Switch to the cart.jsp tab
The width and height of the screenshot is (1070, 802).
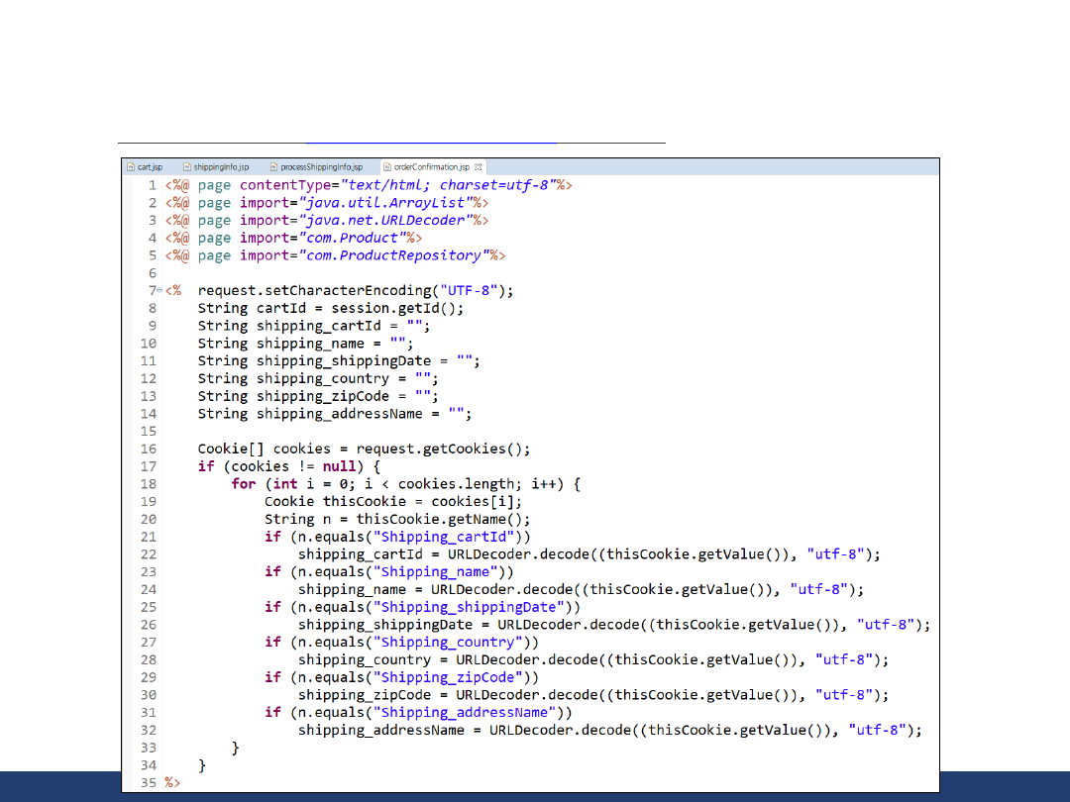click(150, 167)
